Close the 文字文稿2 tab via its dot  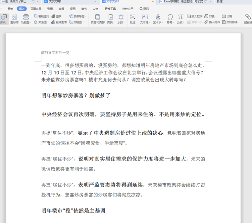tap(95, 1)
